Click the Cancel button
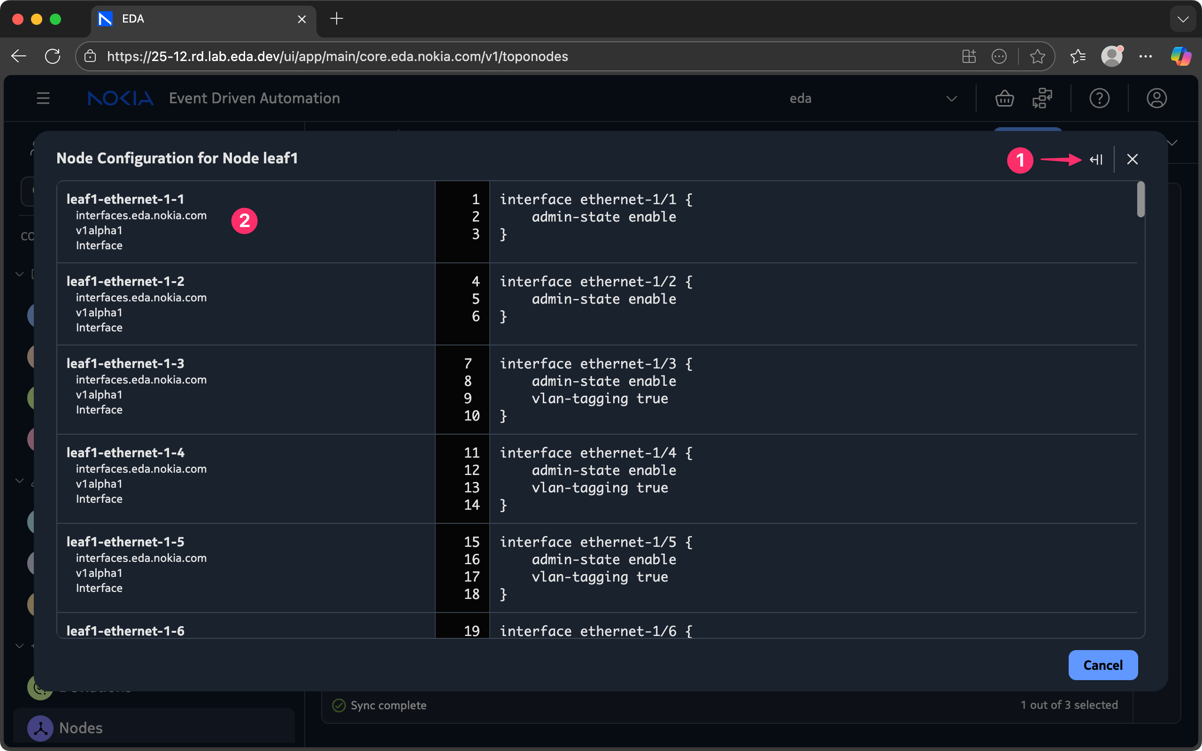Viewport: 1202px width, 751px height. click(1102, 665)
